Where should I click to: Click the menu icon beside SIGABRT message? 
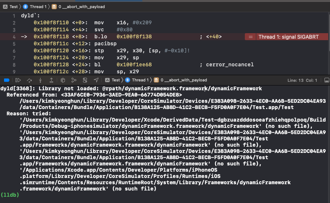250,37
